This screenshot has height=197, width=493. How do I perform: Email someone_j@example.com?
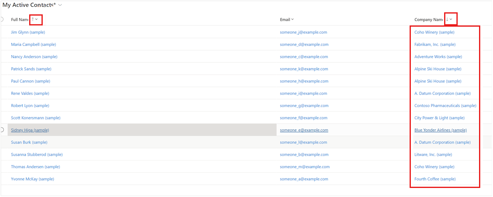click(x=304, y=32)
